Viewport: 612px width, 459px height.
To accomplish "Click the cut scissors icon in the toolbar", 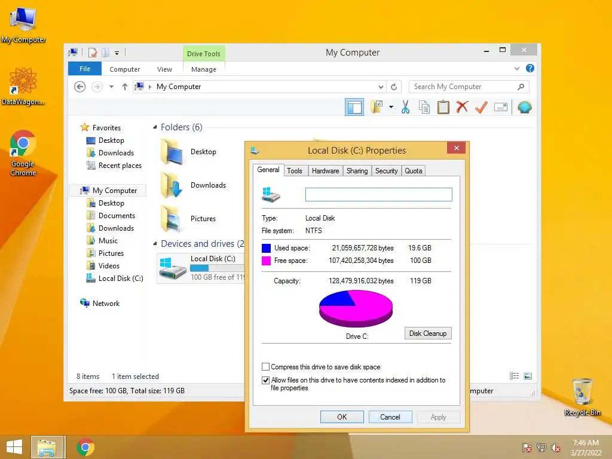I will tap(405, 107).
